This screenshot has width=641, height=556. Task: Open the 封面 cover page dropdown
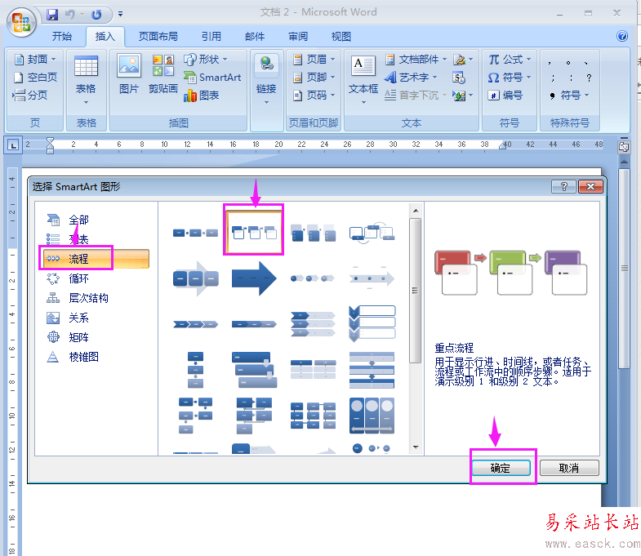point(35,60)
